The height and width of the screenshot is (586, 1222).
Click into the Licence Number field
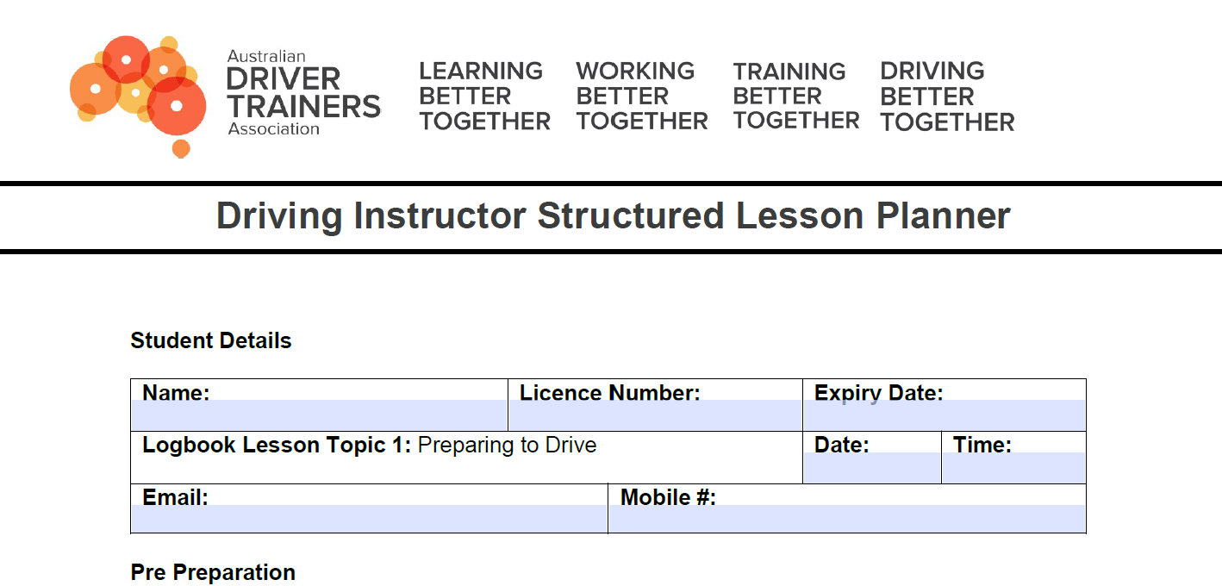(x=655, y=415)
